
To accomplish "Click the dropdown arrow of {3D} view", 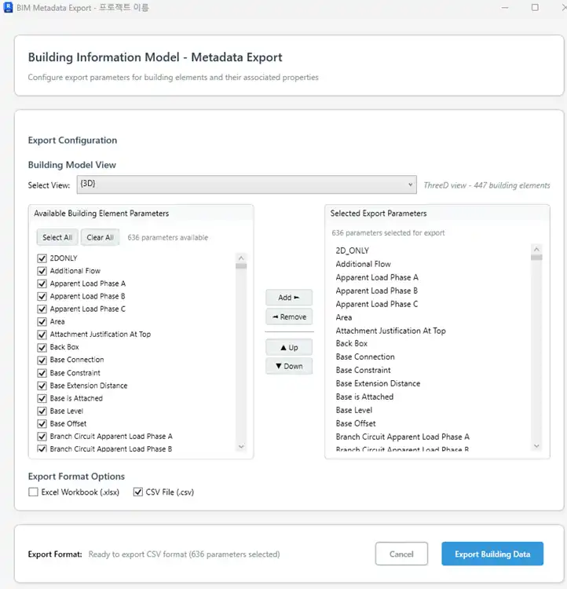I will click(411, 185).
